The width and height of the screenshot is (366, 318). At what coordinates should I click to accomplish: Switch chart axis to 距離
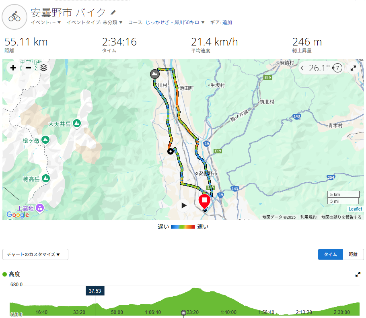353,254
